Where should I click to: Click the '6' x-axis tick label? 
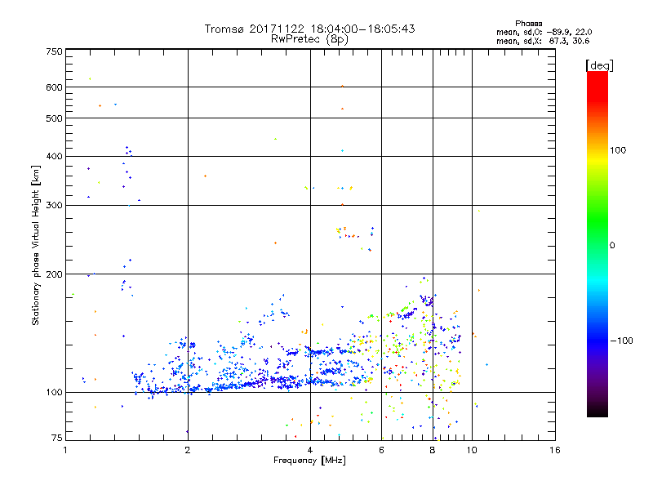(x=381, y=450)
